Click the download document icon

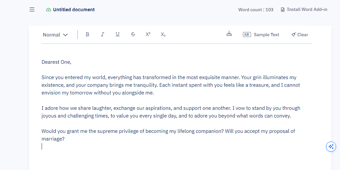229,34
